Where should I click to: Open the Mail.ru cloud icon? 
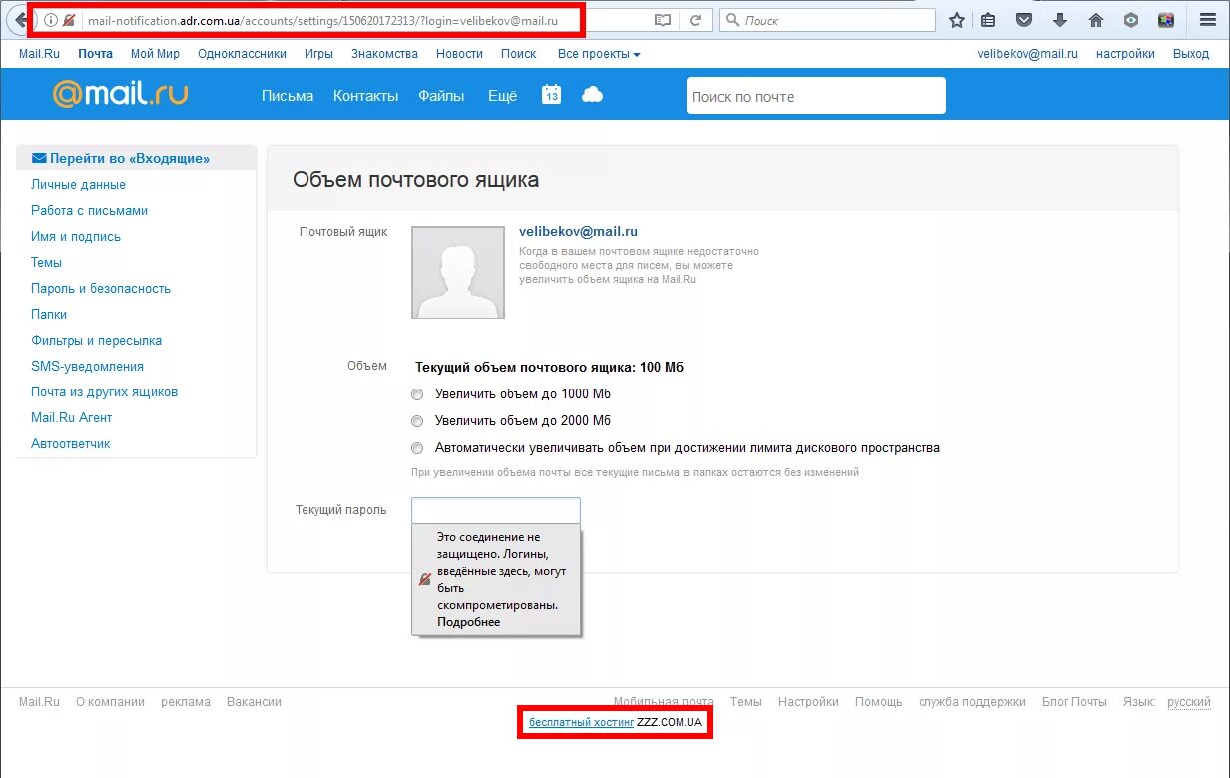tap(592, 95)
